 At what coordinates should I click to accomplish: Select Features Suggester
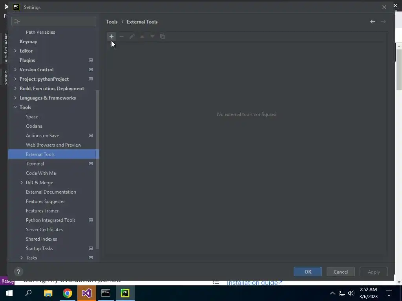46,201
